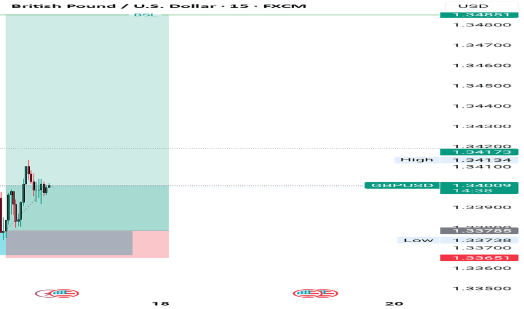Click the 1.34800 price axis label
Image resolution: width=524 pixels, height=309 pixels.
click(482, 25)
